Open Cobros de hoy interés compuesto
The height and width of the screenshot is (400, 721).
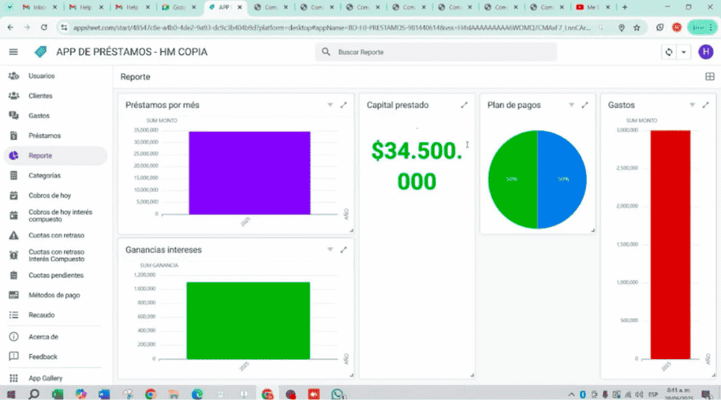[55, 215]
